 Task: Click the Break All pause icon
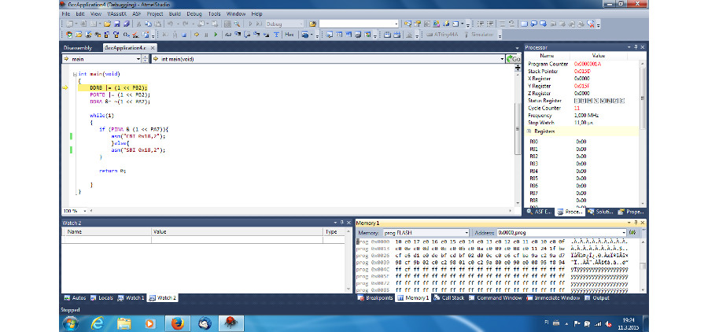[206, 35]
